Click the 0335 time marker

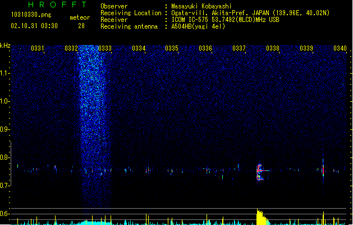point(172,48)
